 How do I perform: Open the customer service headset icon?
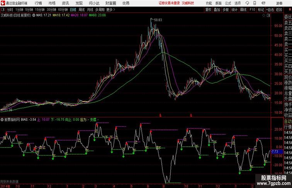click(247, 3)
